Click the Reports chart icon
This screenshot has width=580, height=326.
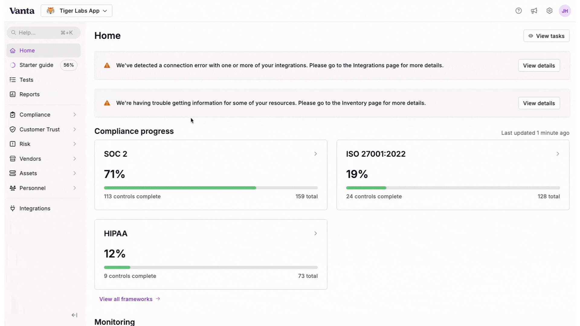[x=13, y=94]
